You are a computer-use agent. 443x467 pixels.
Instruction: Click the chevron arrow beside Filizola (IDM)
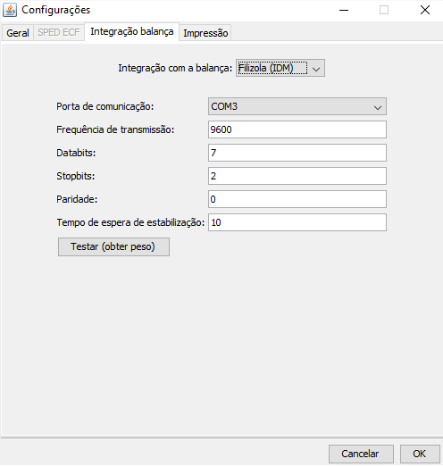316,70
